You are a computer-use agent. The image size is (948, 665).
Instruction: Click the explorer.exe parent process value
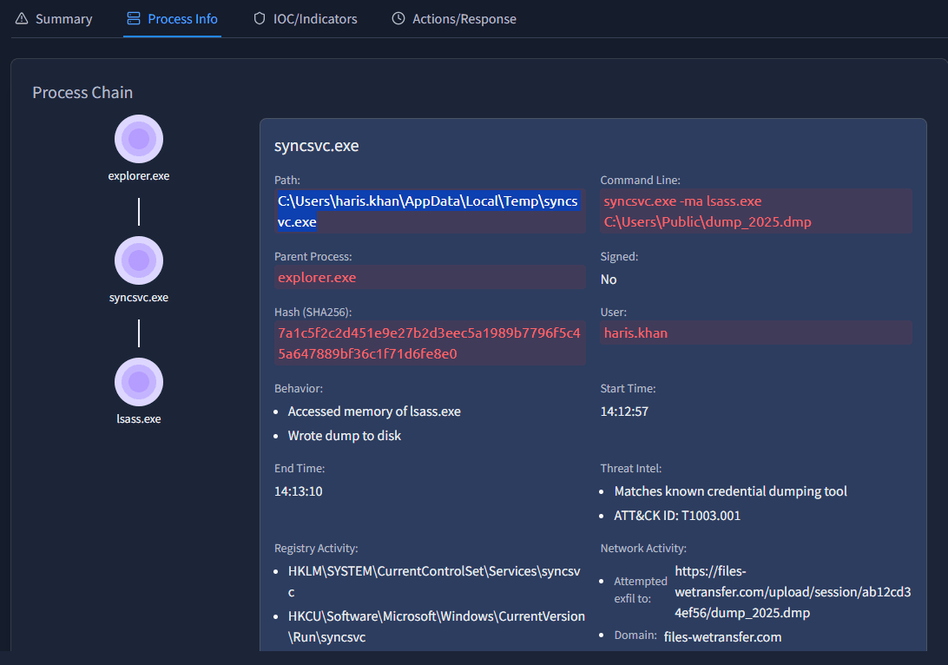click(317, 278)
